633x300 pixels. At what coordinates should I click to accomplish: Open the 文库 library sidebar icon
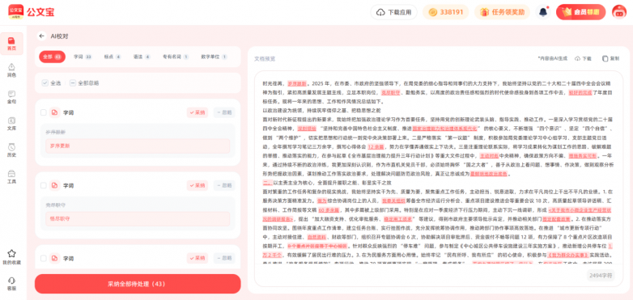11,124
